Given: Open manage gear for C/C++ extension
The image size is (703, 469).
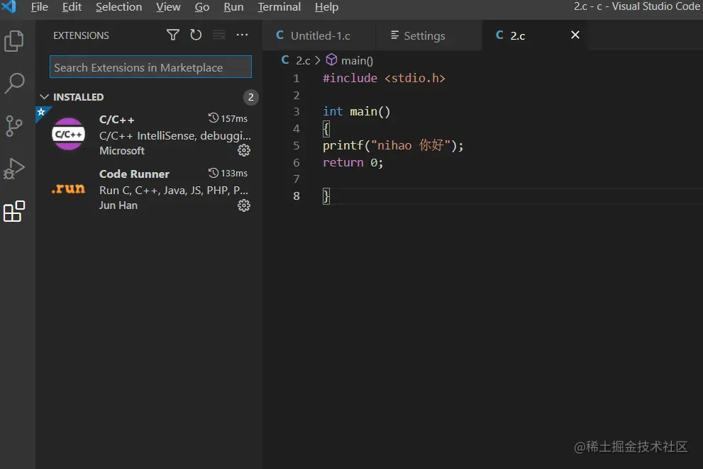Looking at the screenshot, I should pyautogui.click(x=244, y=150).
